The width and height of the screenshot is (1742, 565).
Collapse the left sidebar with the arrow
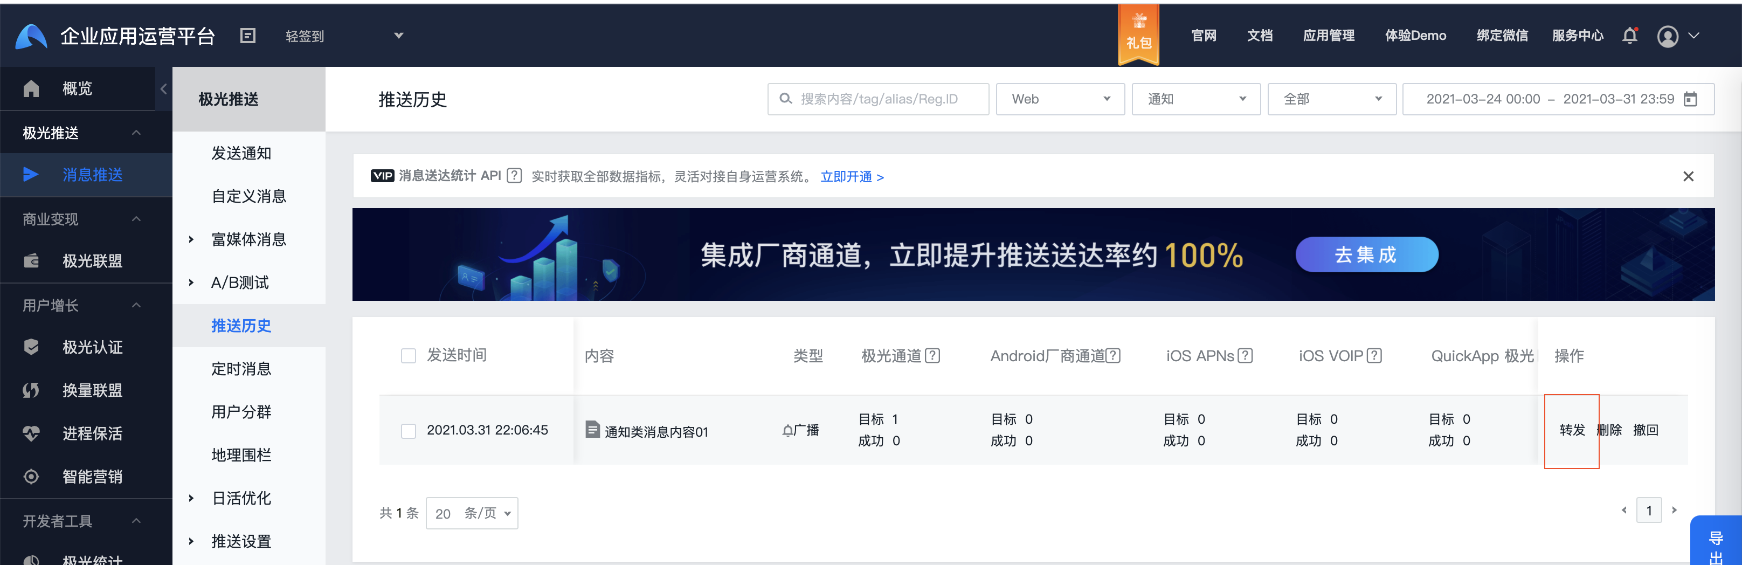(x=163, y=88)
